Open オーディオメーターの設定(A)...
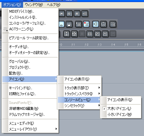Viewport: 144px width, 136px height. pos(31,53)
